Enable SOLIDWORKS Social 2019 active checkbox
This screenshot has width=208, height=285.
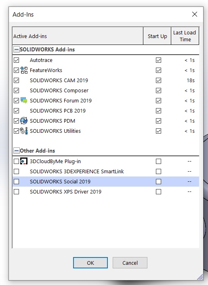point(16,182)
